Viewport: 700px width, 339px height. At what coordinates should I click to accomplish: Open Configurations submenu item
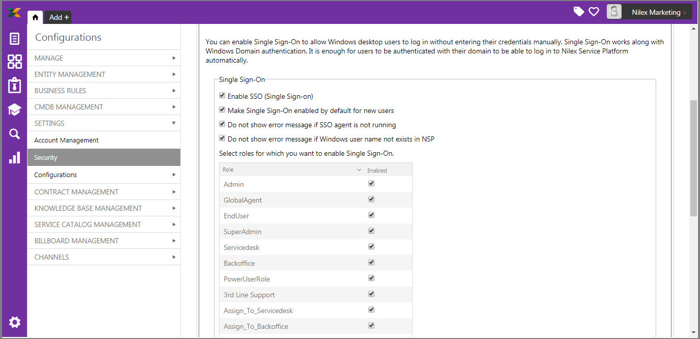[x=104, y=175]
